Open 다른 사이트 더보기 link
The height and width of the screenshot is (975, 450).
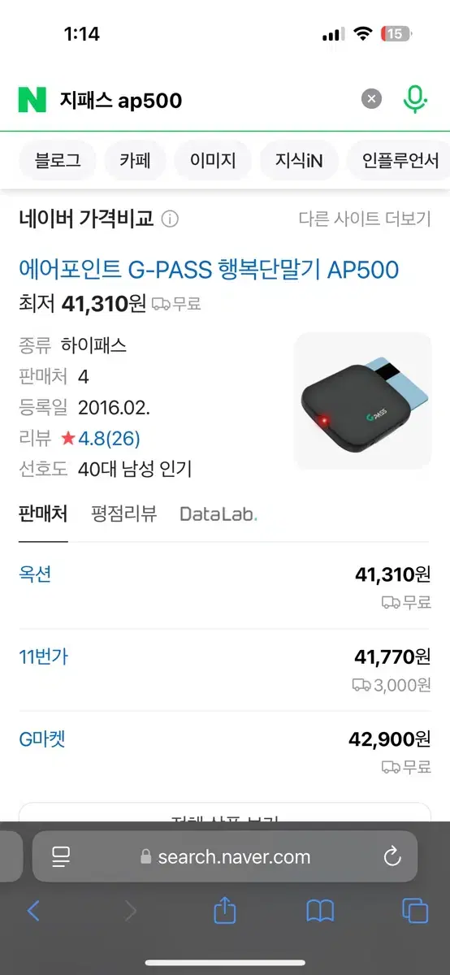tap(364, 219)
